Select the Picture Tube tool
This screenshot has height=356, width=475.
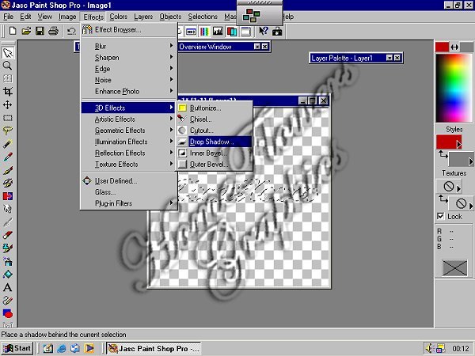pyautogui.click(x=8, y=248)
